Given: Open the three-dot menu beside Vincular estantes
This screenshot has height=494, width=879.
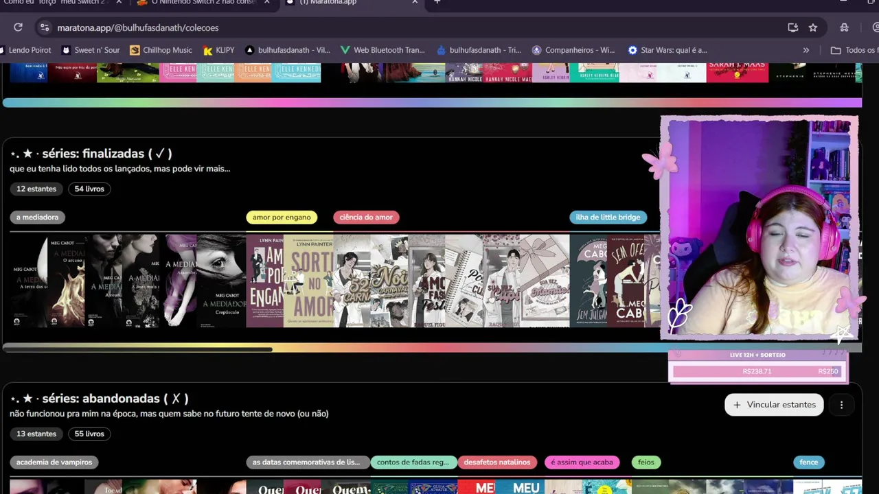Looking at the screenshot, I should point(841,405).
